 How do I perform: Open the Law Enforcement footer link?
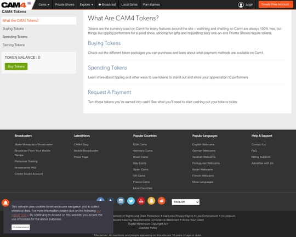coord(207,216)
